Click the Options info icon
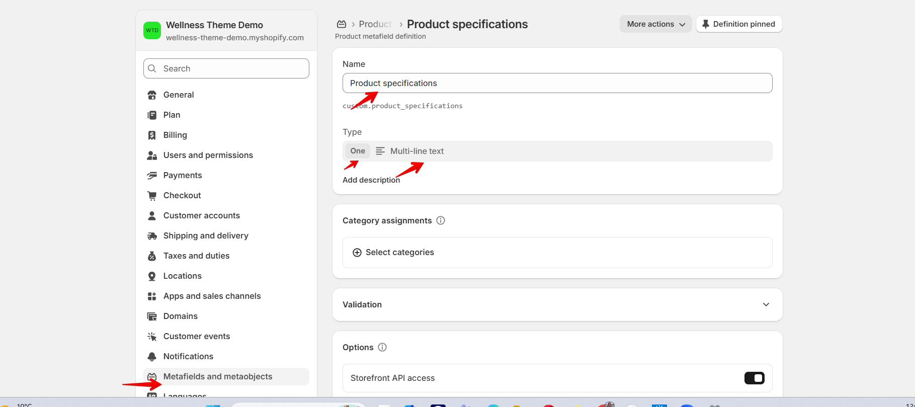 382,347
